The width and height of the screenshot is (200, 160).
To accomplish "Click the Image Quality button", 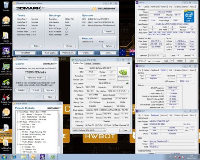I will (x=50, y=53).
